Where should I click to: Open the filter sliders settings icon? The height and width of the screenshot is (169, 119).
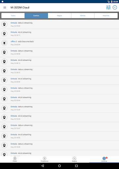[108, 7]
